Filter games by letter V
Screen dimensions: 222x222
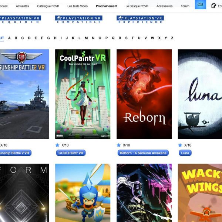(x=145, y=38)
